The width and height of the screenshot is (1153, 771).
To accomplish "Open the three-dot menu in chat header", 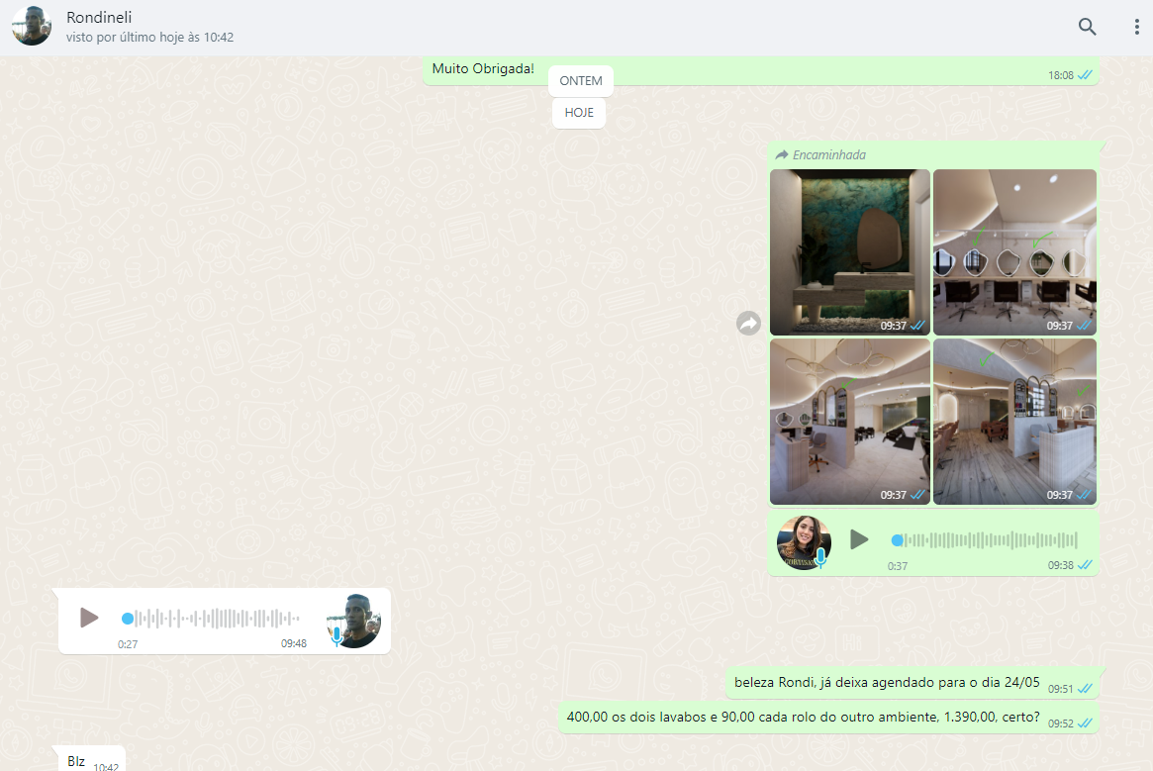I will tap(1136, 27).
